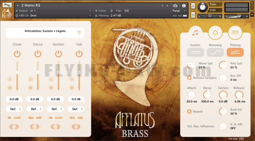The height and width of the screenshot is (141, 255).
Task: Open the wrench instrument options icon
Action: [x=7, y=5]
